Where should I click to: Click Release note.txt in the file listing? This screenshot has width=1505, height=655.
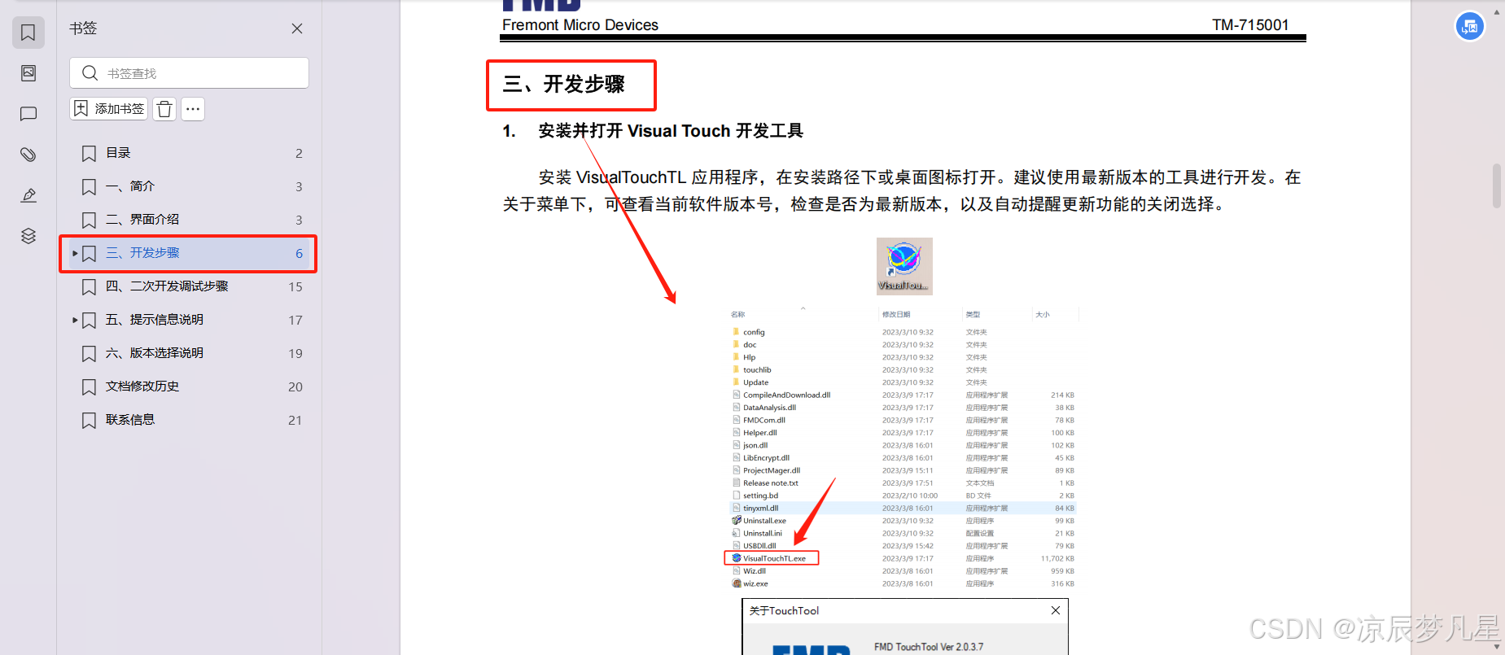click(770, 483)
